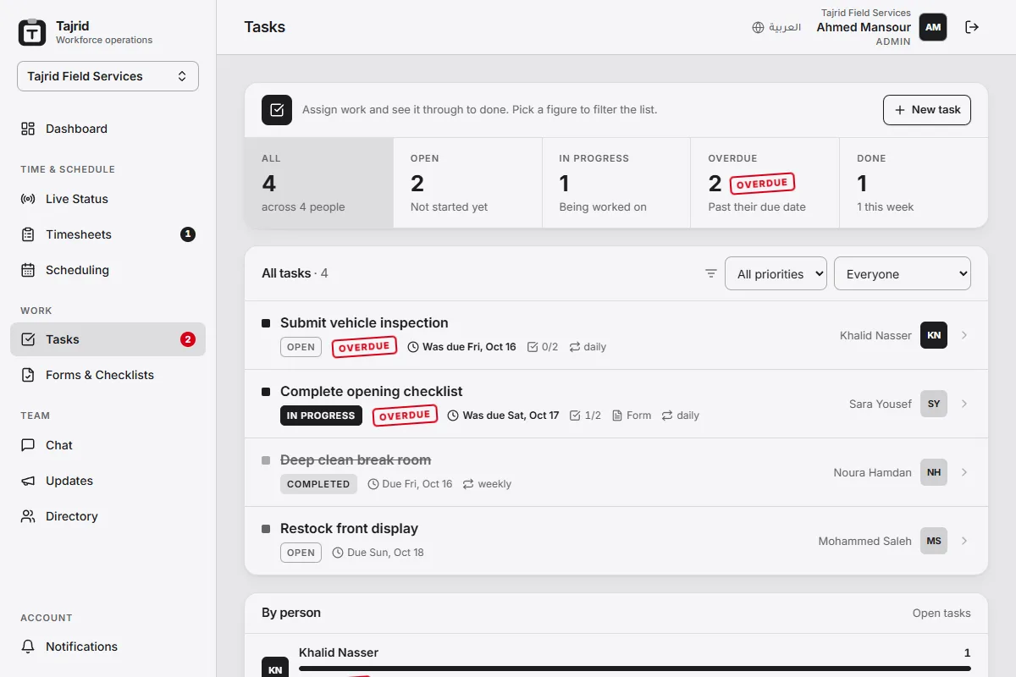Click the filter lines icon
Screen dimensions: 1016x677
pyautogui.click(x=711, y=273)
